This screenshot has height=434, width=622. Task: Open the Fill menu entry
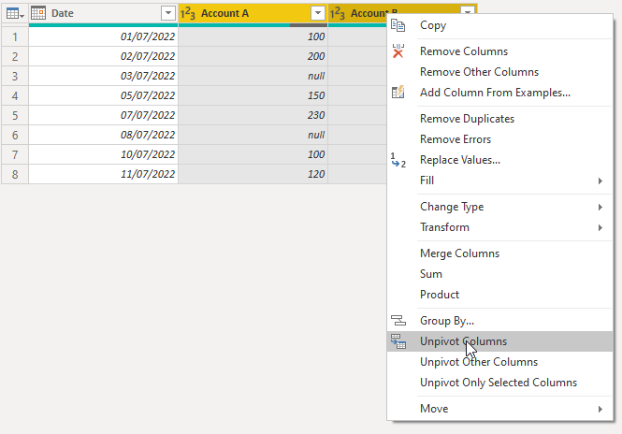pos(499,181)
